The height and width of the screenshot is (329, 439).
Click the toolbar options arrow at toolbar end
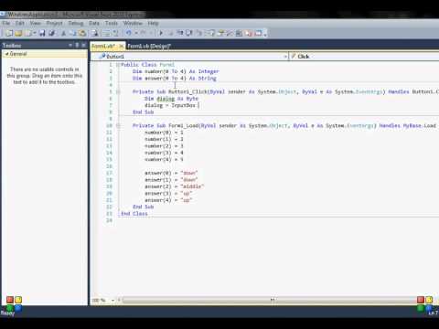tap(265, 34)
